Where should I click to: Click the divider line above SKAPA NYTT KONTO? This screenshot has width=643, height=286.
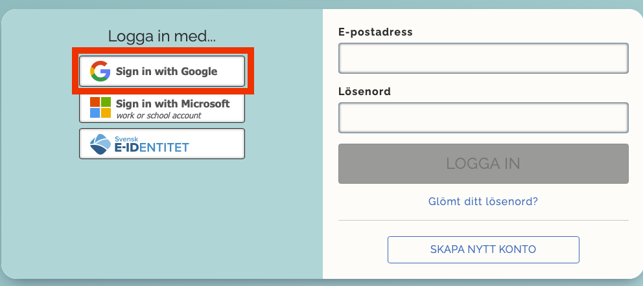483,221
